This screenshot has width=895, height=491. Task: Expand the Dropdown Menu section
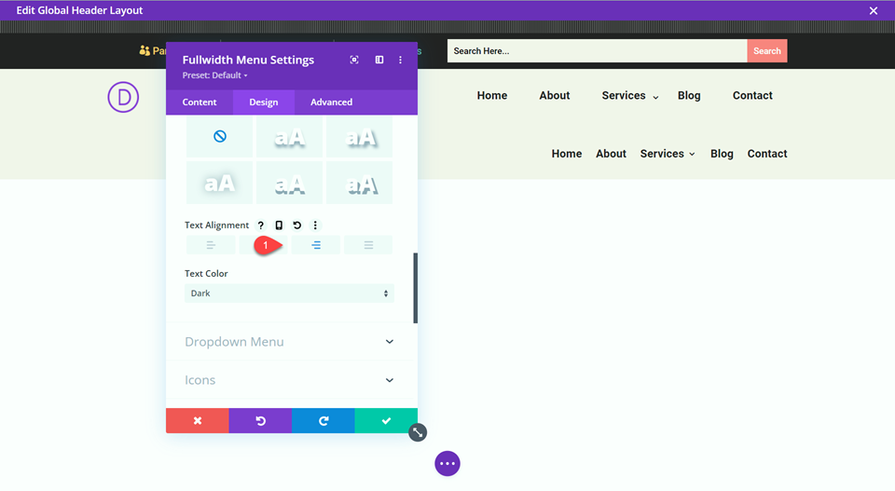click(x=289, y=342)
